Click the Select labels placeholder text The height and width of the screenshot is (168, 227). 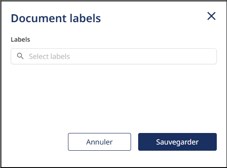(x=49, y=56)
